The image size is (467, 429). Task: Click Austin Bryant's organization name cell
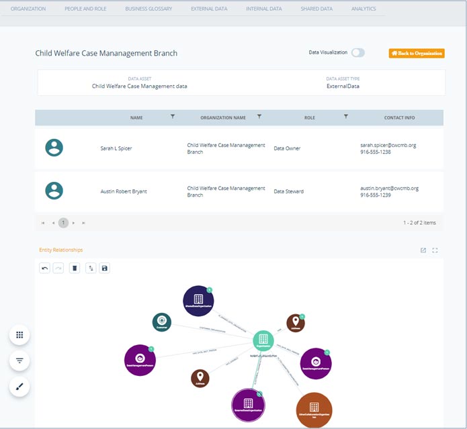click(x=226, y=191)
